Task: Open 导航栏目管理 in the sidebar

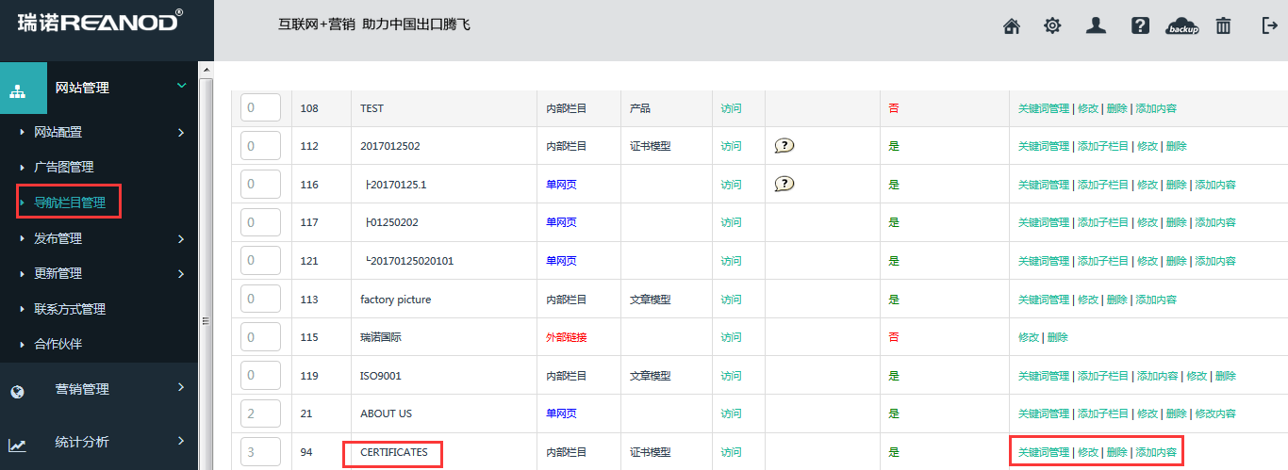Action: [x=70, y=203]
